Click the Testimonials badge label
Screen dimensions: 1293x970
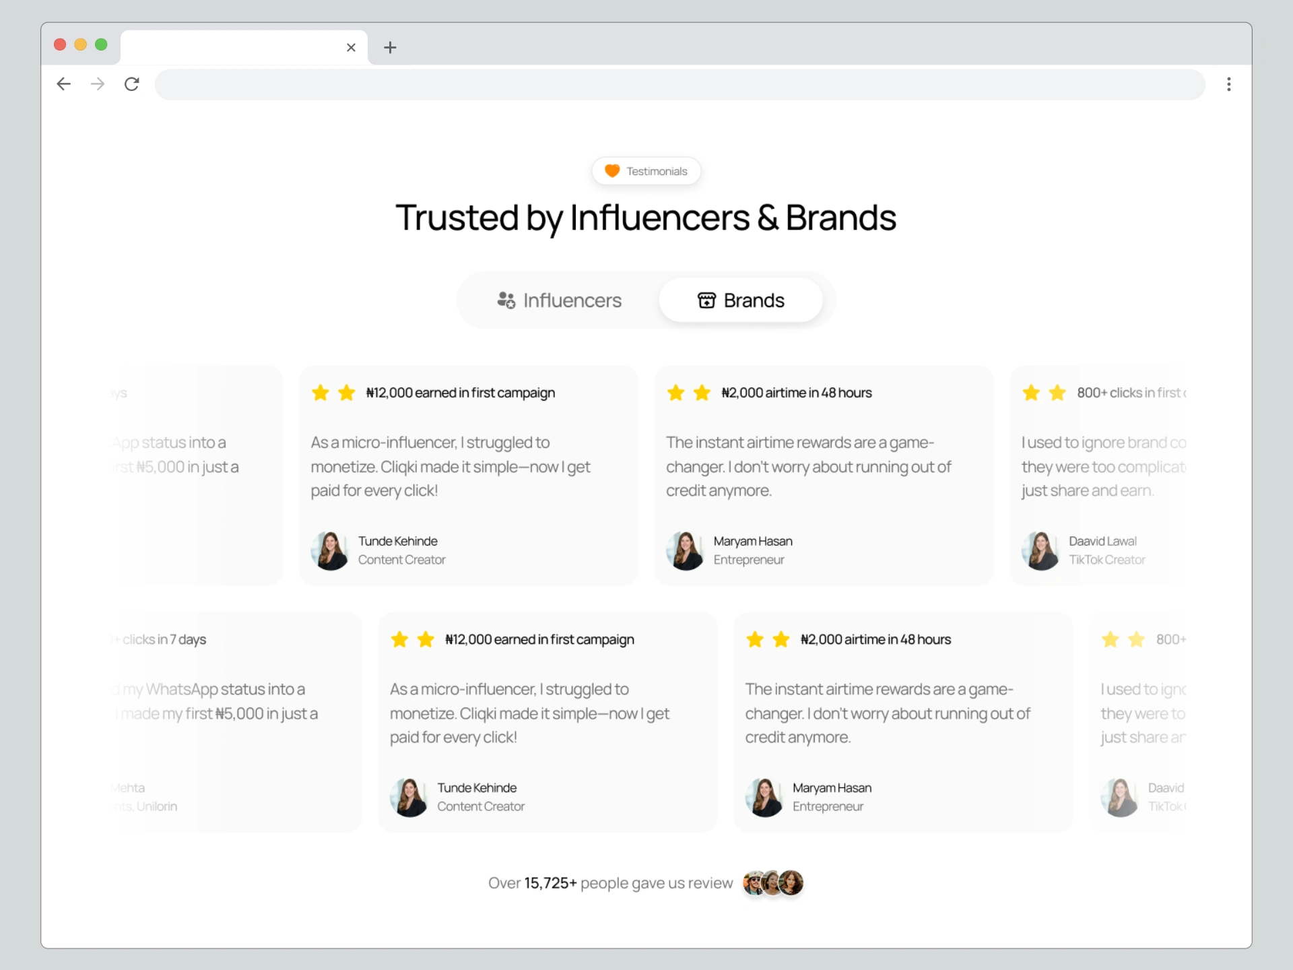coord(657,171)
